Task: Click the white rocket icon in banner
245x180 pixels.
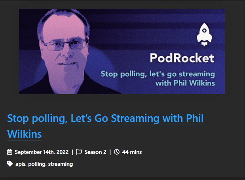Action: (204, 35)
